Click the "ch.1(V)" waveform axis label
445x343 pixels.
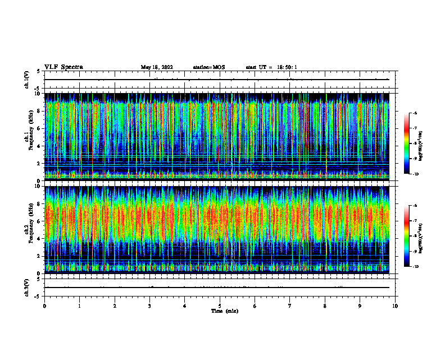(x=27, y=80)
